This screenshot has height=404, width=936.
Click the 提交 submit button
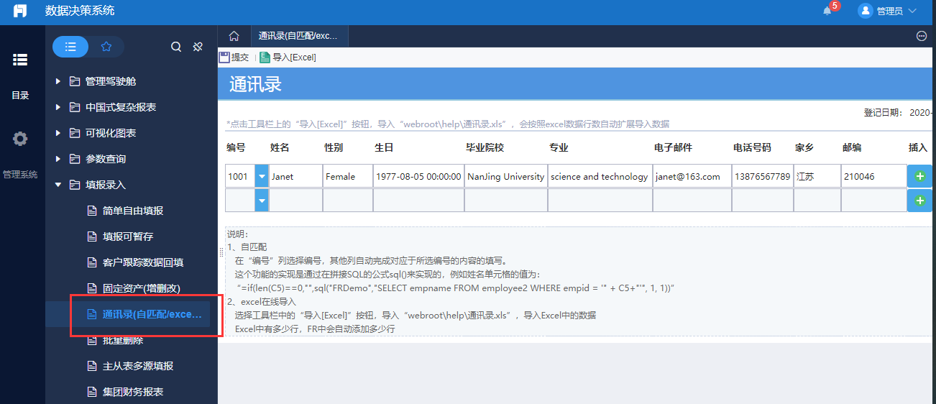pyautogui.click(x=234, y=58)
